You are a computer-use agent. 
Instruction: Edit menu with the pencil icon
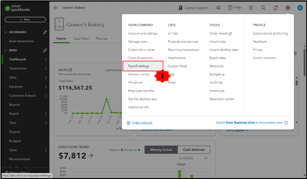click(x=45, y=50)
